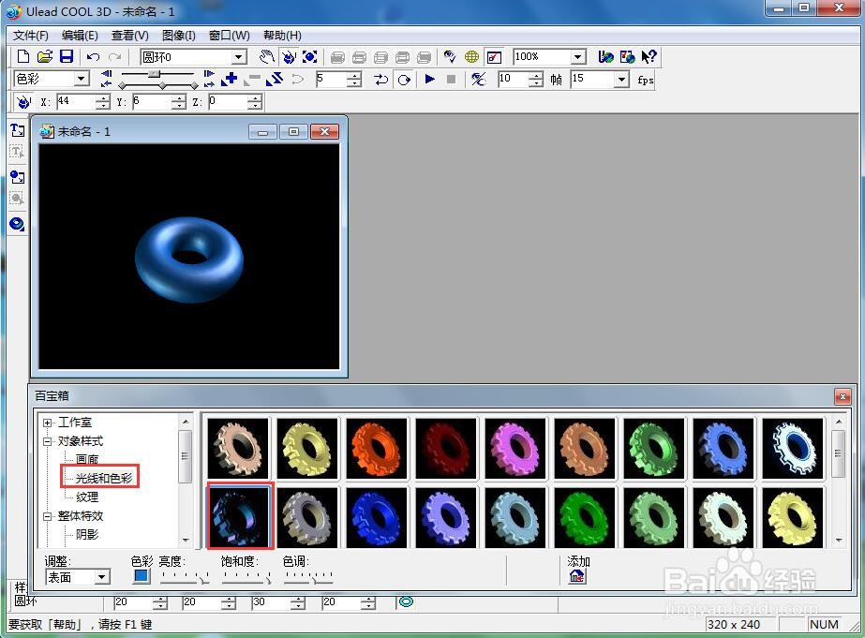
Task: Save the project with the floppy disk icon
Action: coord(67,57)
